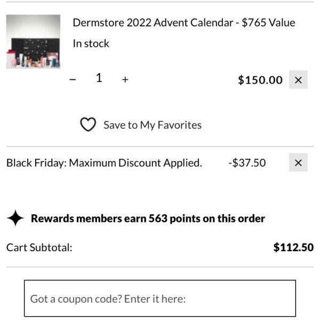Click the Rewards members earn 563 points text
Viewport: 320px width, 320px height.
tap(148, 219)
